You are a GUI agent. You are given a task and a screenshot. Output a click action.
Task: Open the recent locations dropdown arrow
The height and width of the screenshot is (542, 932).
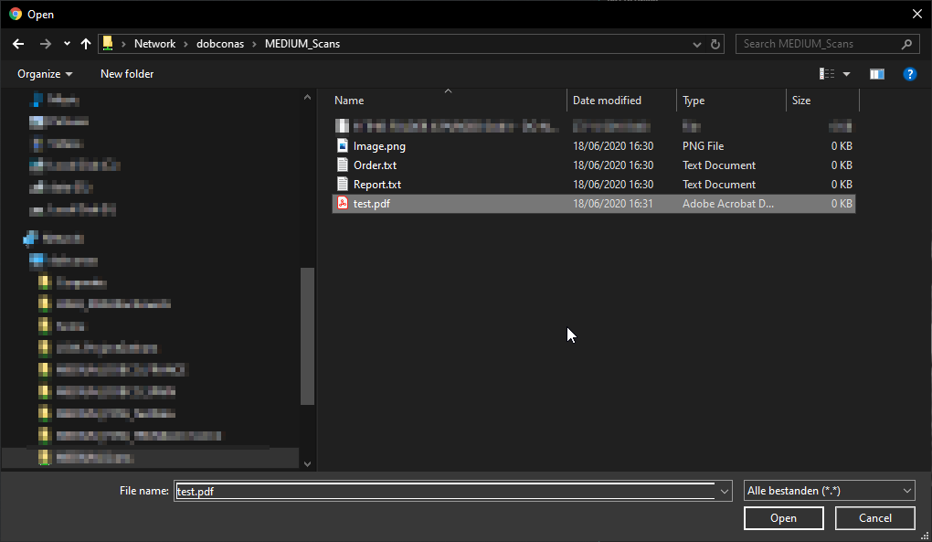coord(67,44)
